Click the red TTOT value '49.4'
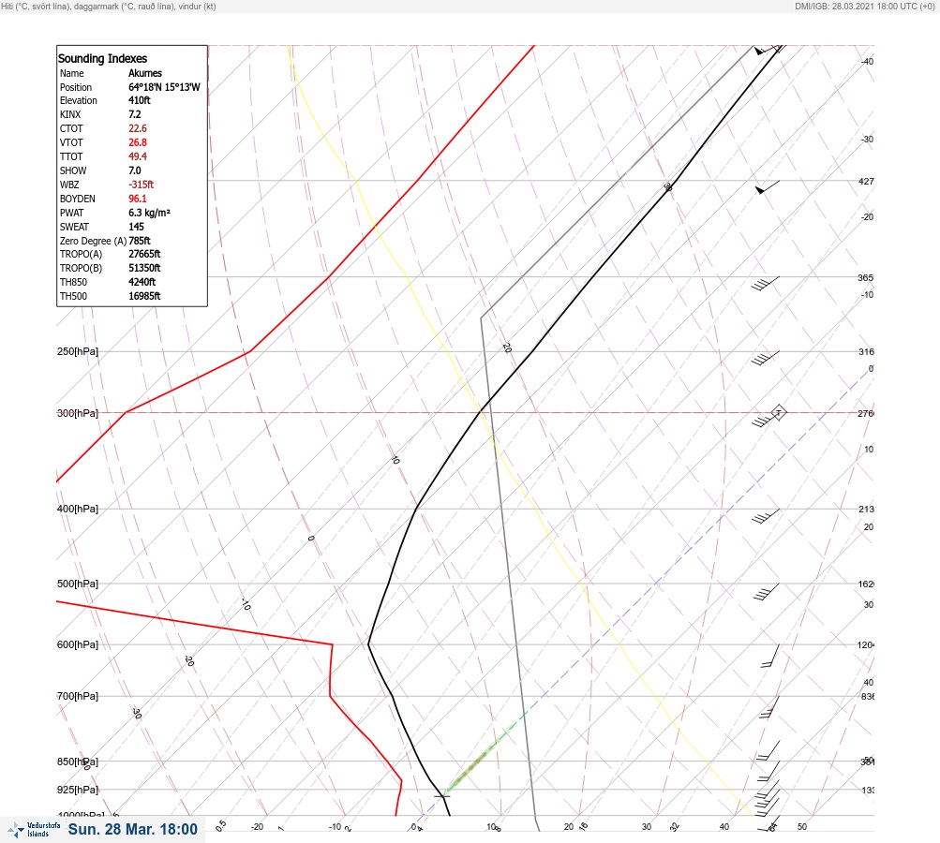 137,156
